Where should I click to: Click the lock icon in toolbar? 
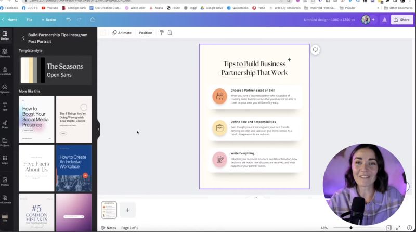[170, 33]
